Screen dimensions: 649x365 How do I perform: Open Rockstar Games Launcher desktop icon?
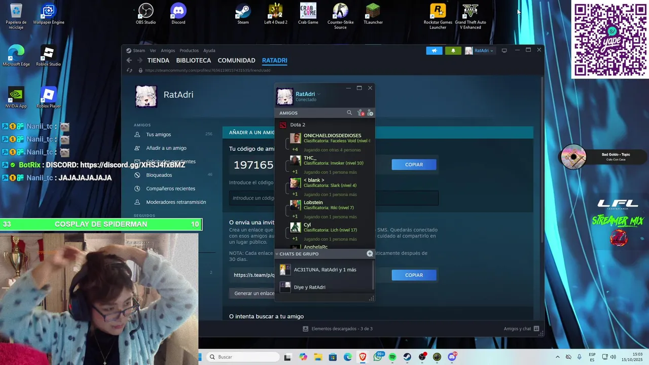click(x=438, y=16)
